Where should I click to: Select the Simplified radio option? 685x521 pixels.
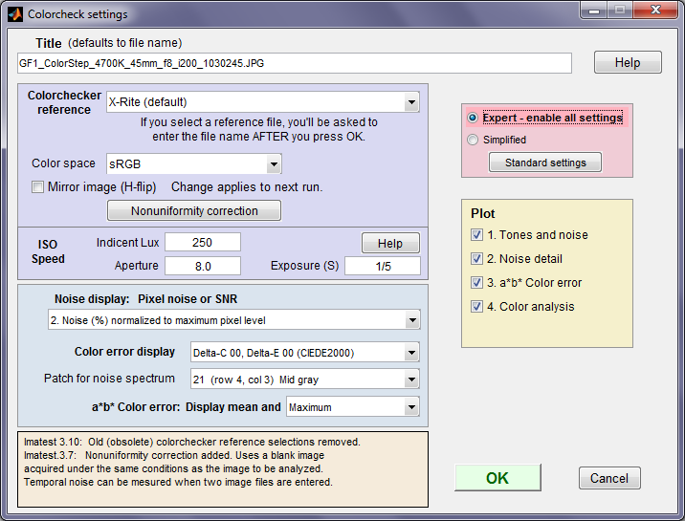click(473, 140)
